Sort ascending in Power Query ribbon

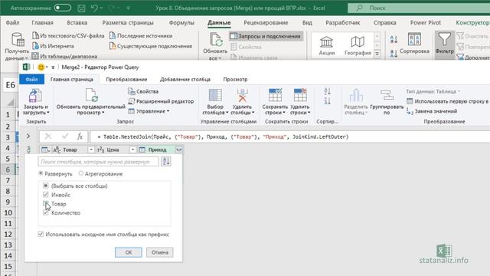point(327,91)
